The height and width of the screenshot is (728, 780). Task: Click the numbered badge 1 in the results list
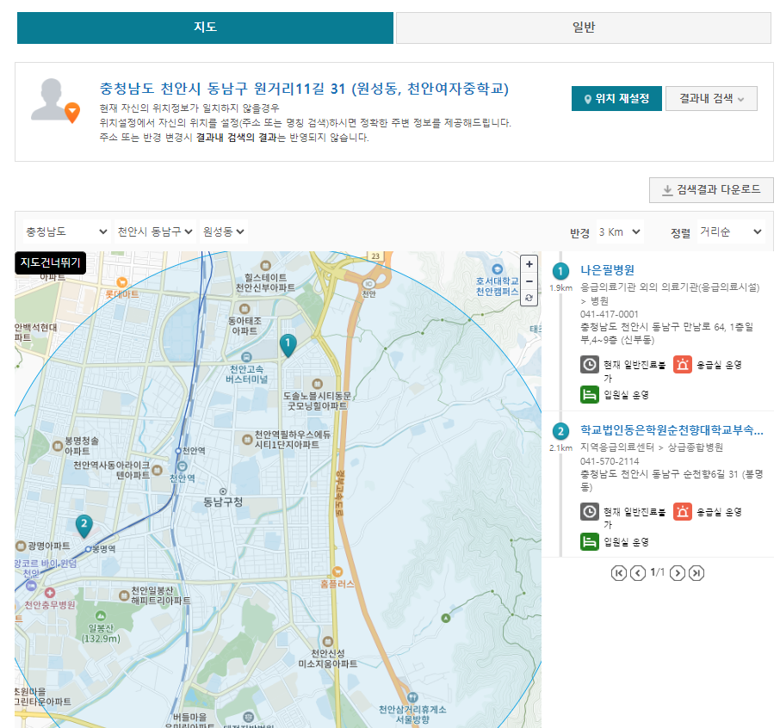click(x=560, y=271)
